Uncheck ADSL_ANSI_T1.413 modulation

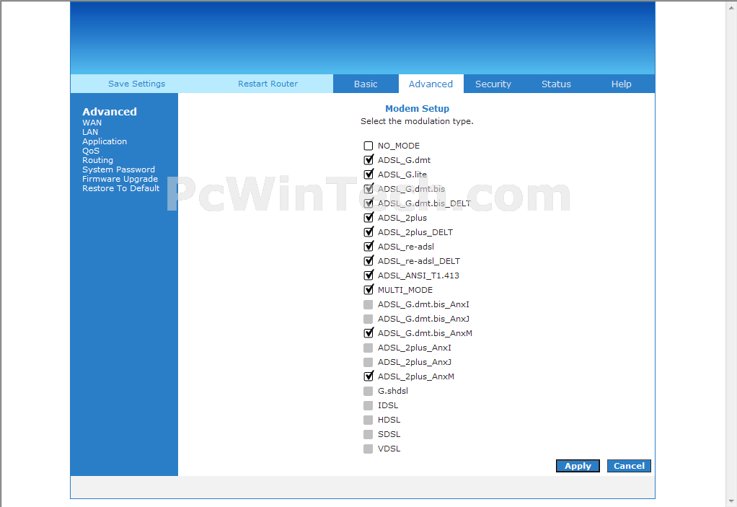(x=368, y=275)
